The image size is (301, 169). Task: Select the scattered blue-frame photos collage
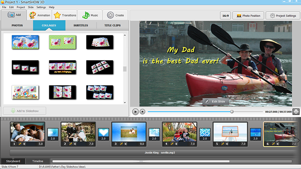pyautogui.click(x=99, y=92)
